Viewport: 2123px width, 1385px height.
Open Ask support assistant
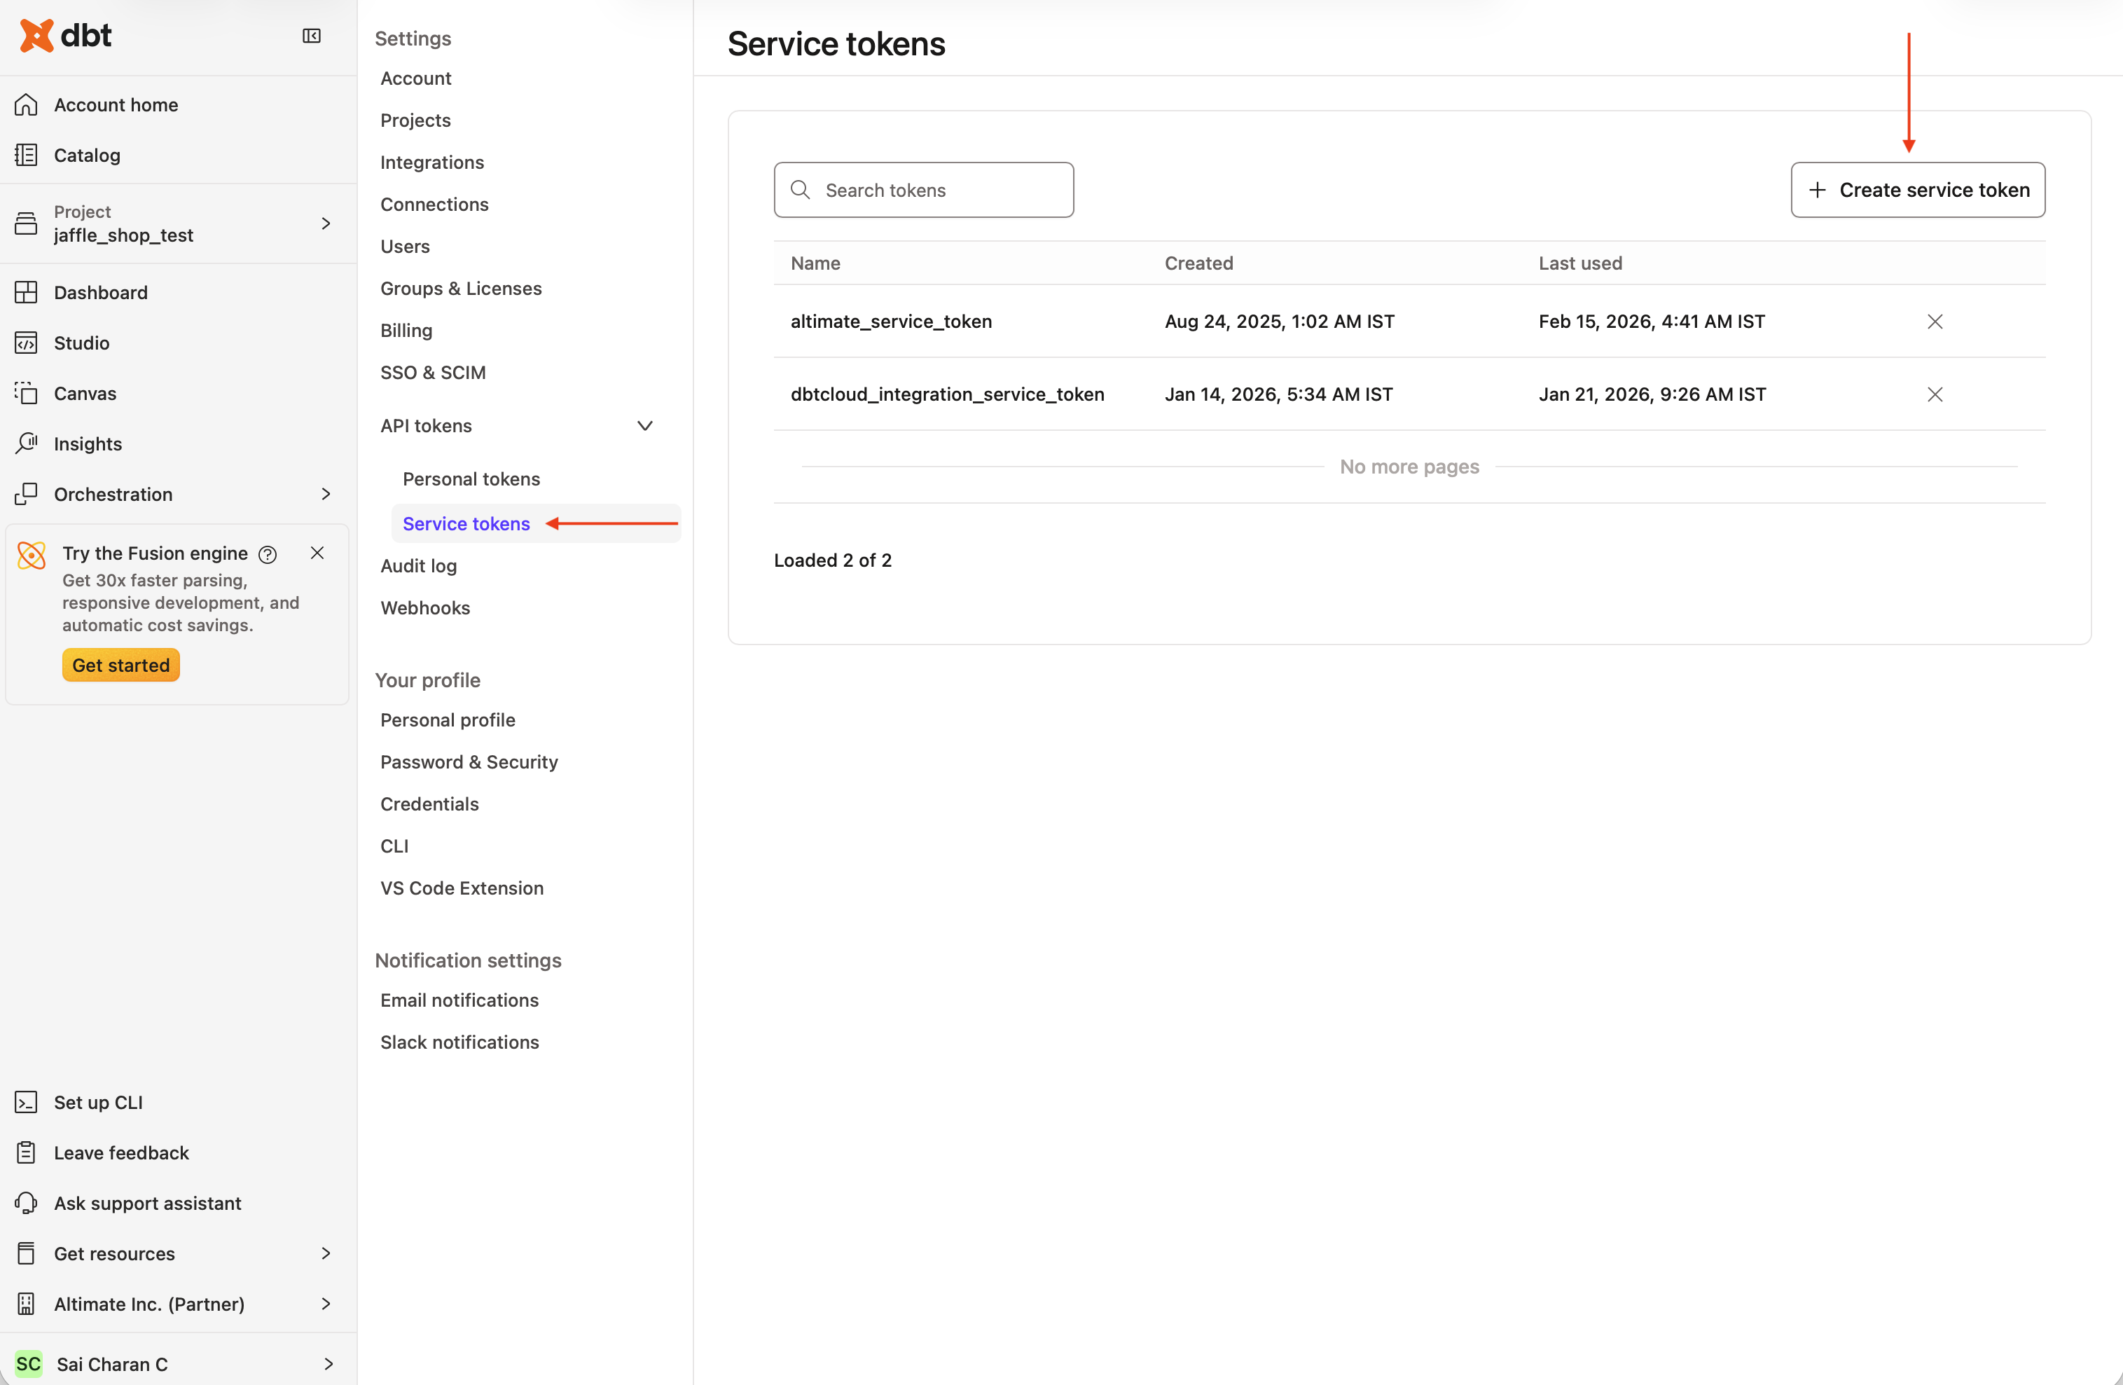tap(147, 1203)
